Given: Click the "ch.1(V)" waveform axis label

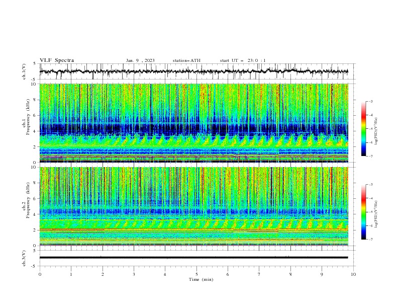Looking at the screenshot, I should [x=24, y=71].
